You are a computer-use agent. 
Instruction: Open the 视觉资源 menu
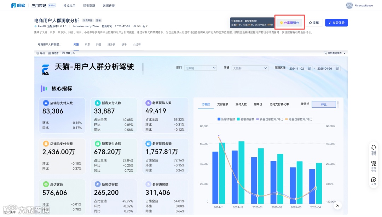(x=89, y=6)
